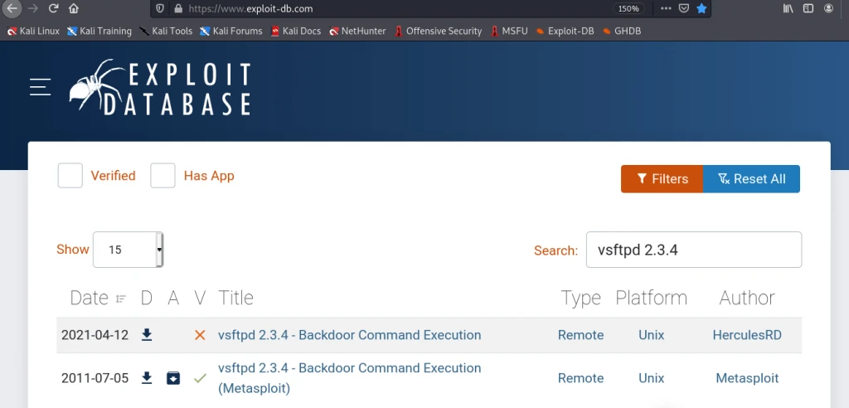Click Remote type in the HerculesRD row
Screen dimensions: 849x408
pyautogui.click(x=580, y=335)
